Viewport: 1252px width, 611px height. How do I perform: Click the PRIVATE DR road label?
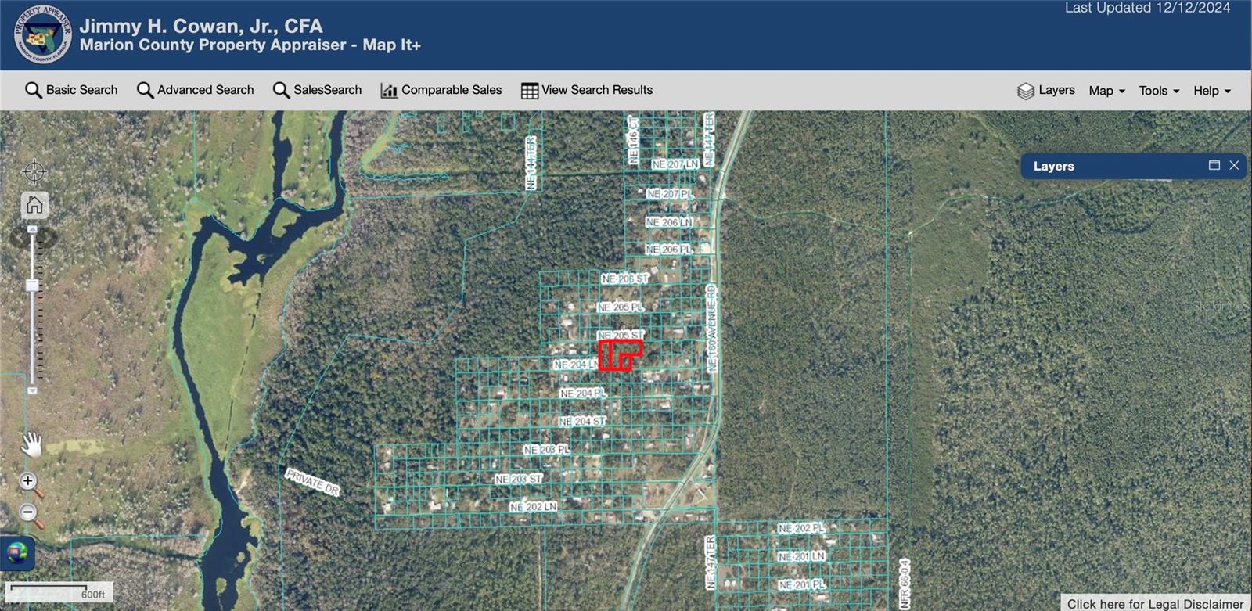click(312, 482)
